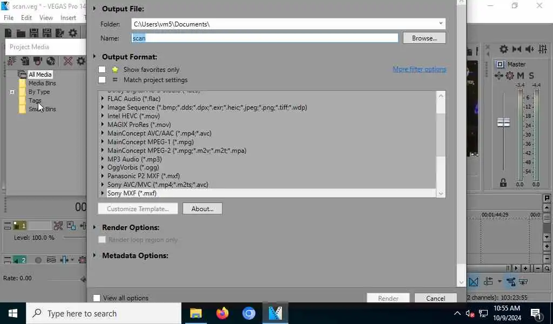This screenshot has height=324, width=553.
Task: Click the Dim Output speaker icon
Action: point(529,49)
